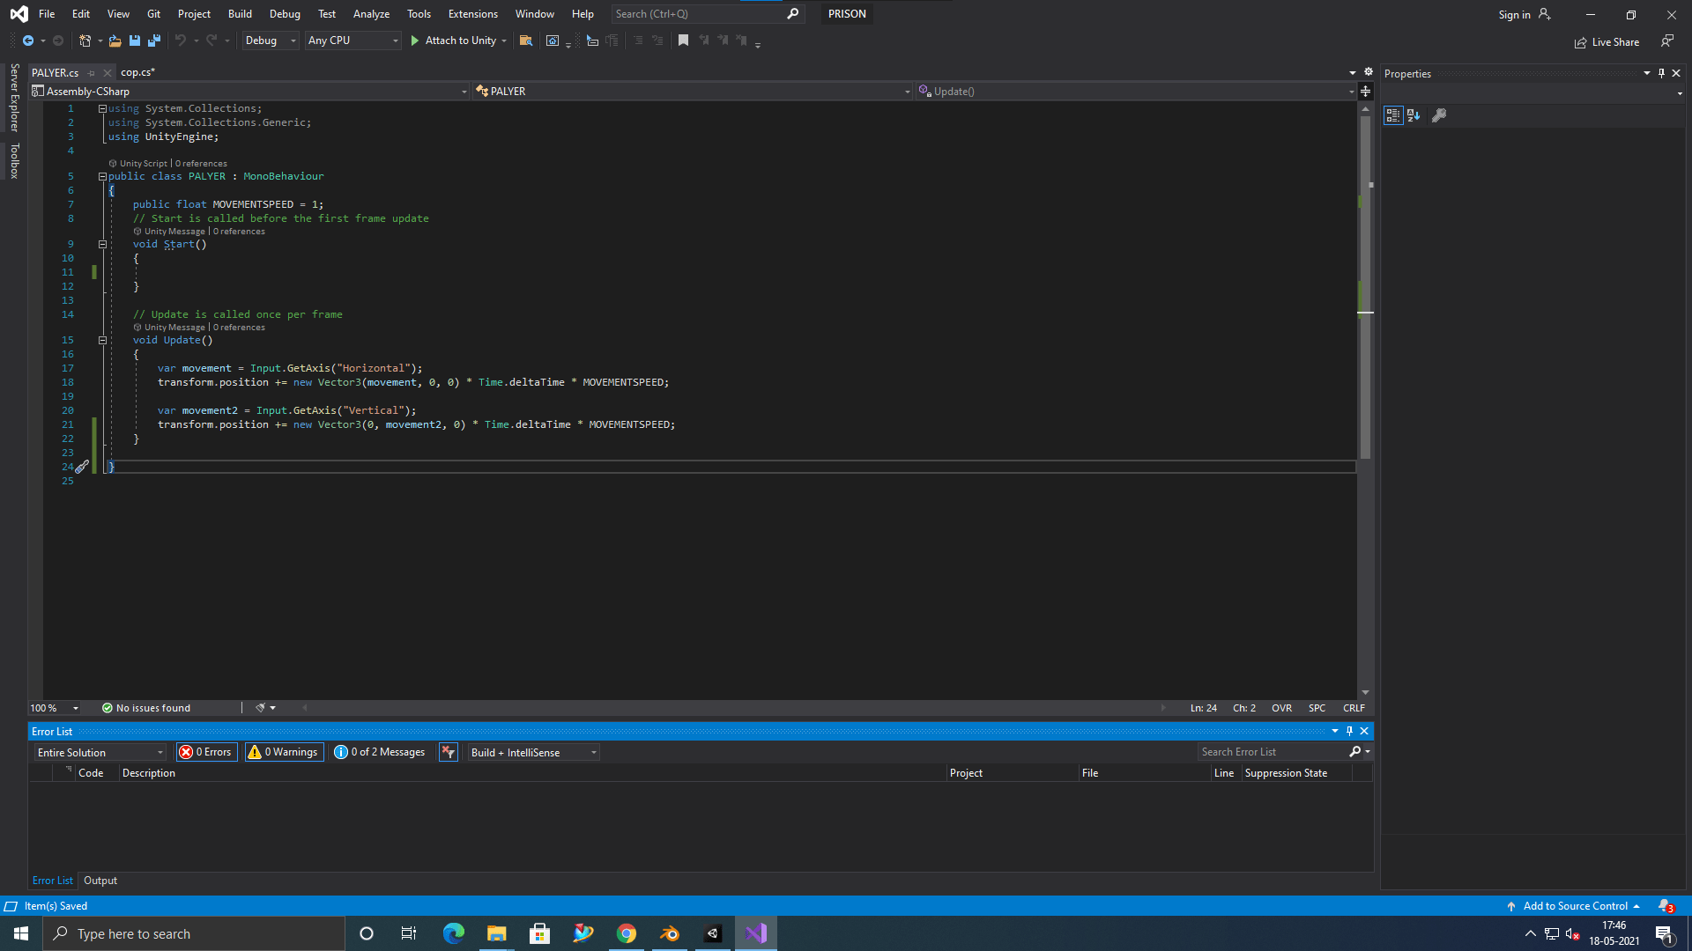Pin the Properties panel

click(1660, 73)
